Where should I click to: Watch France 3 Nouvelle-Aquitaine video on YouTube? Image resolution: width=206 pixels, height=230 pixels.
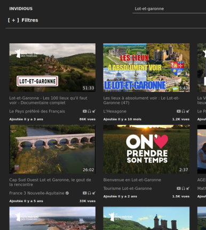click(84, 193)
